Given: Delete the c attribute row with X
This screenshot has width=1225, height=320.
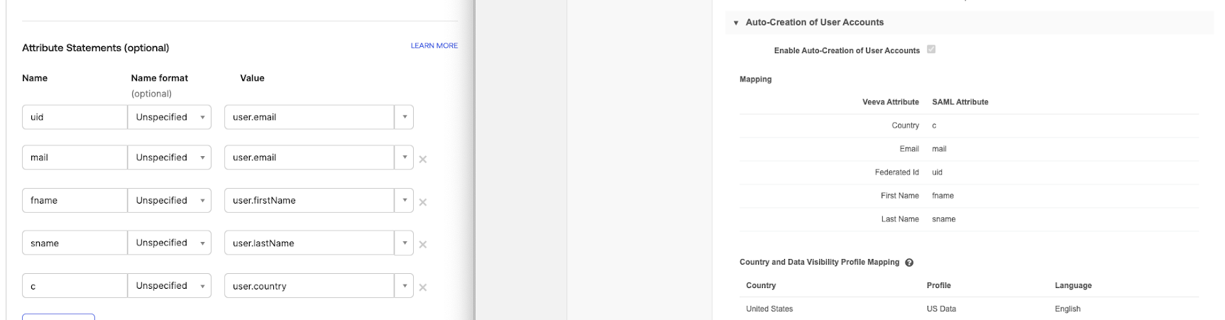Looking at the screenshot, I should click(423, 287).
